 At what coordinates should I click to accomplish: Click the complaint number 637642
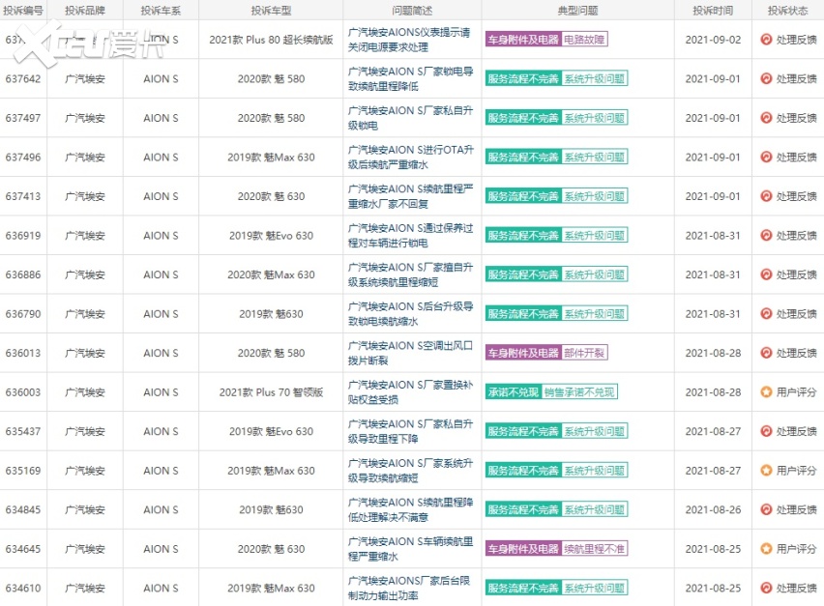(x=23, y=78)
